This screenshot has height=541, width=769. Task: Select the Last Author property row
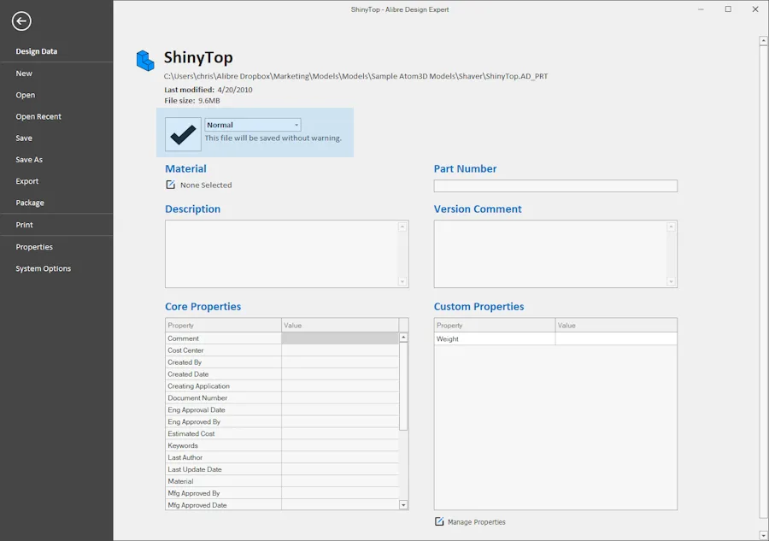282,457
